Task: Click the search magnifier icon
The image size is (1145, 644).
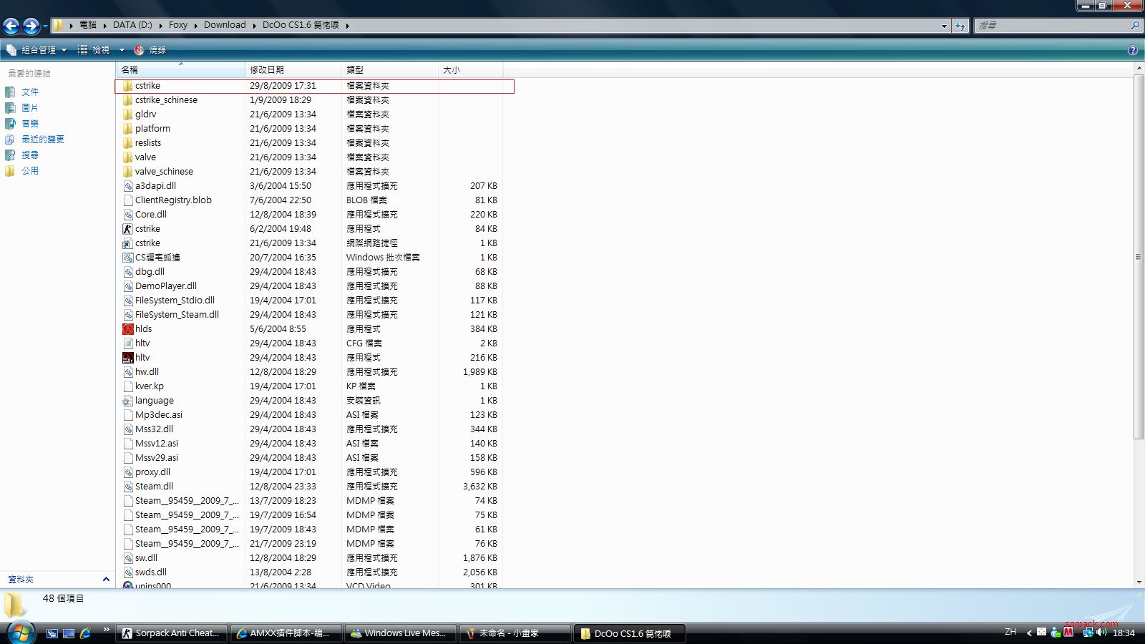Action: (1135, 25)
